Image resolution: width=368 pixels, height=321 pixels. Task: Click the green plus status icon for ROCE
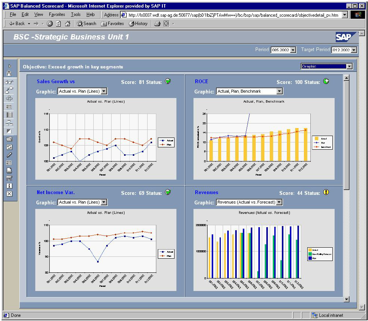[326, 81]
